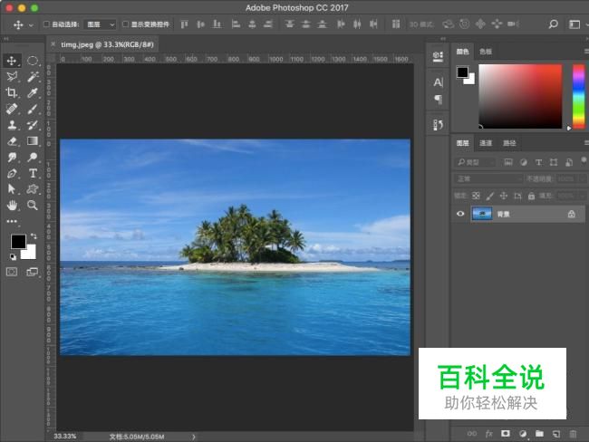Screen dimensions: 589x442
Task: Hide the 背景 layer with eye icon
Action: (x=460, y=214)
